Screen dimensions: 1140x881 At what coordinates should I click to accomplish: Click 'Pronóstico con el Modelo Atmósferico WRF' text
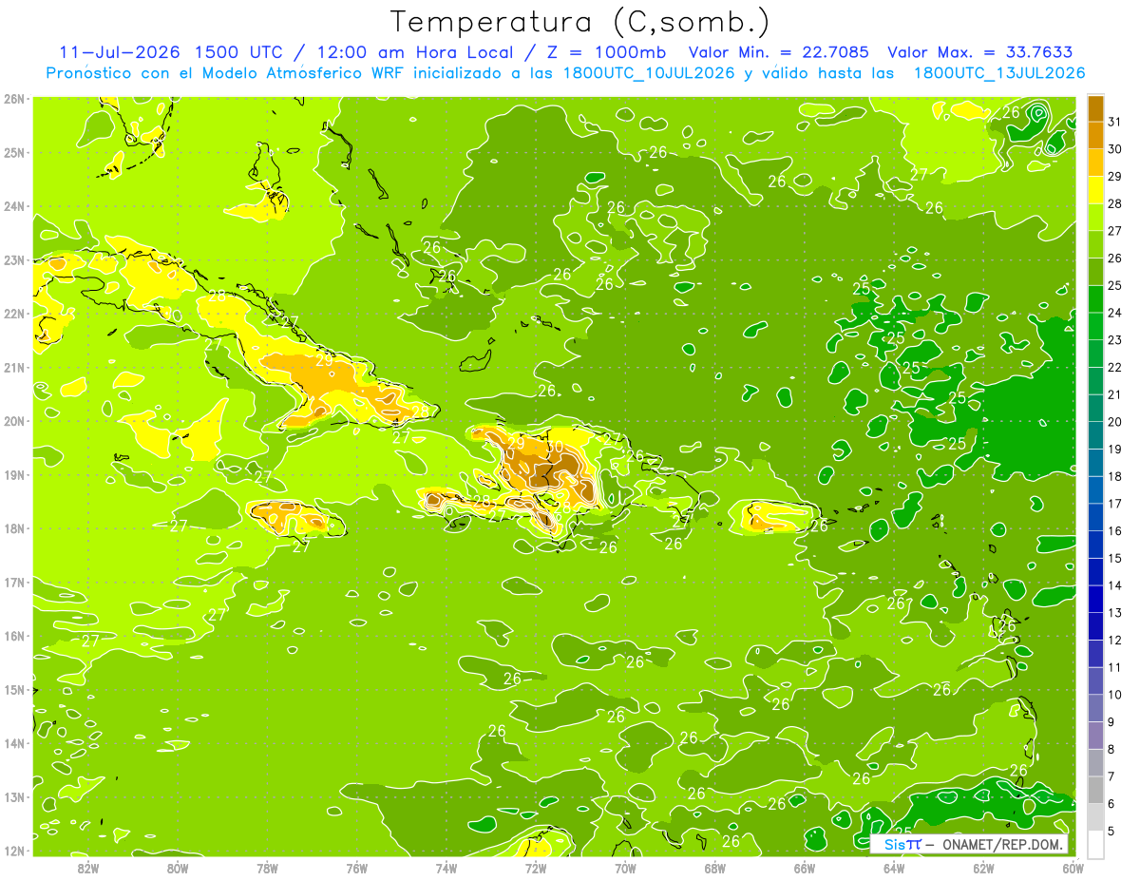coord(225,73)
